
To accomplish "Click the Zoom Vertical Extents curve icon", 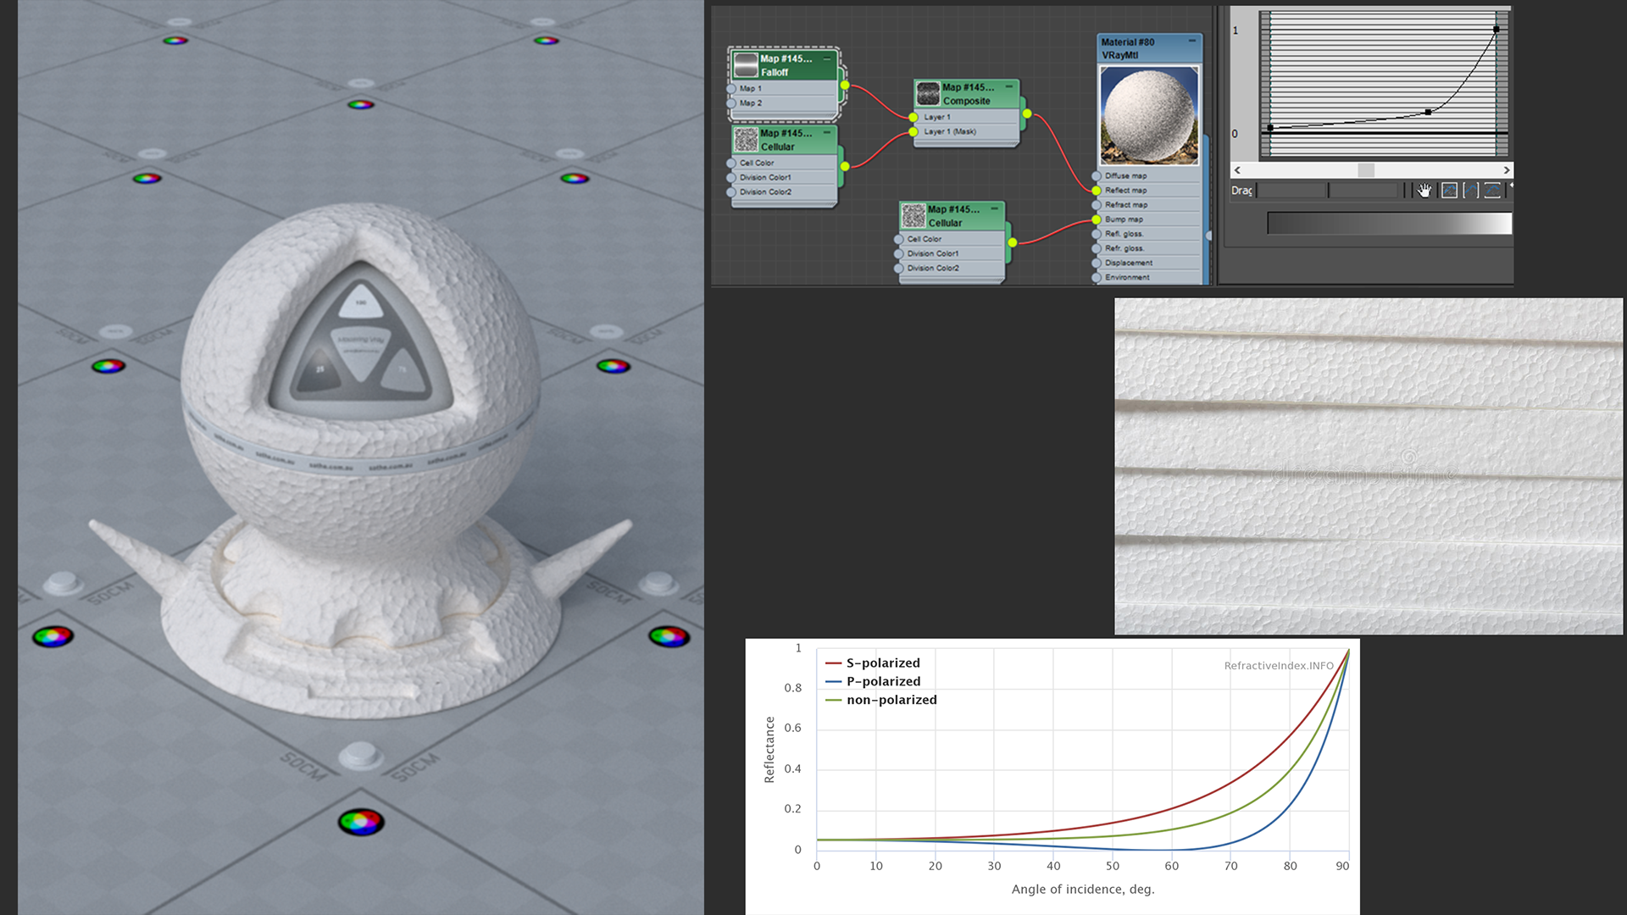I will pos(1492,191).
